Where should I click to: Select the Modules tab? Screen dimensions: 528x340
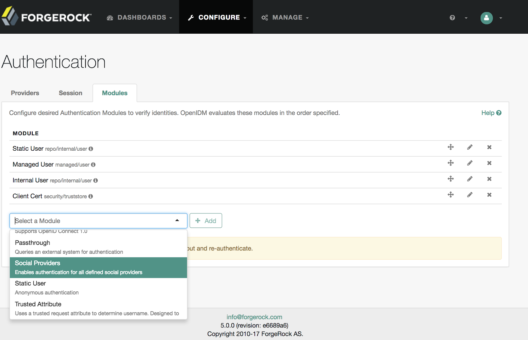pos(115,93)
